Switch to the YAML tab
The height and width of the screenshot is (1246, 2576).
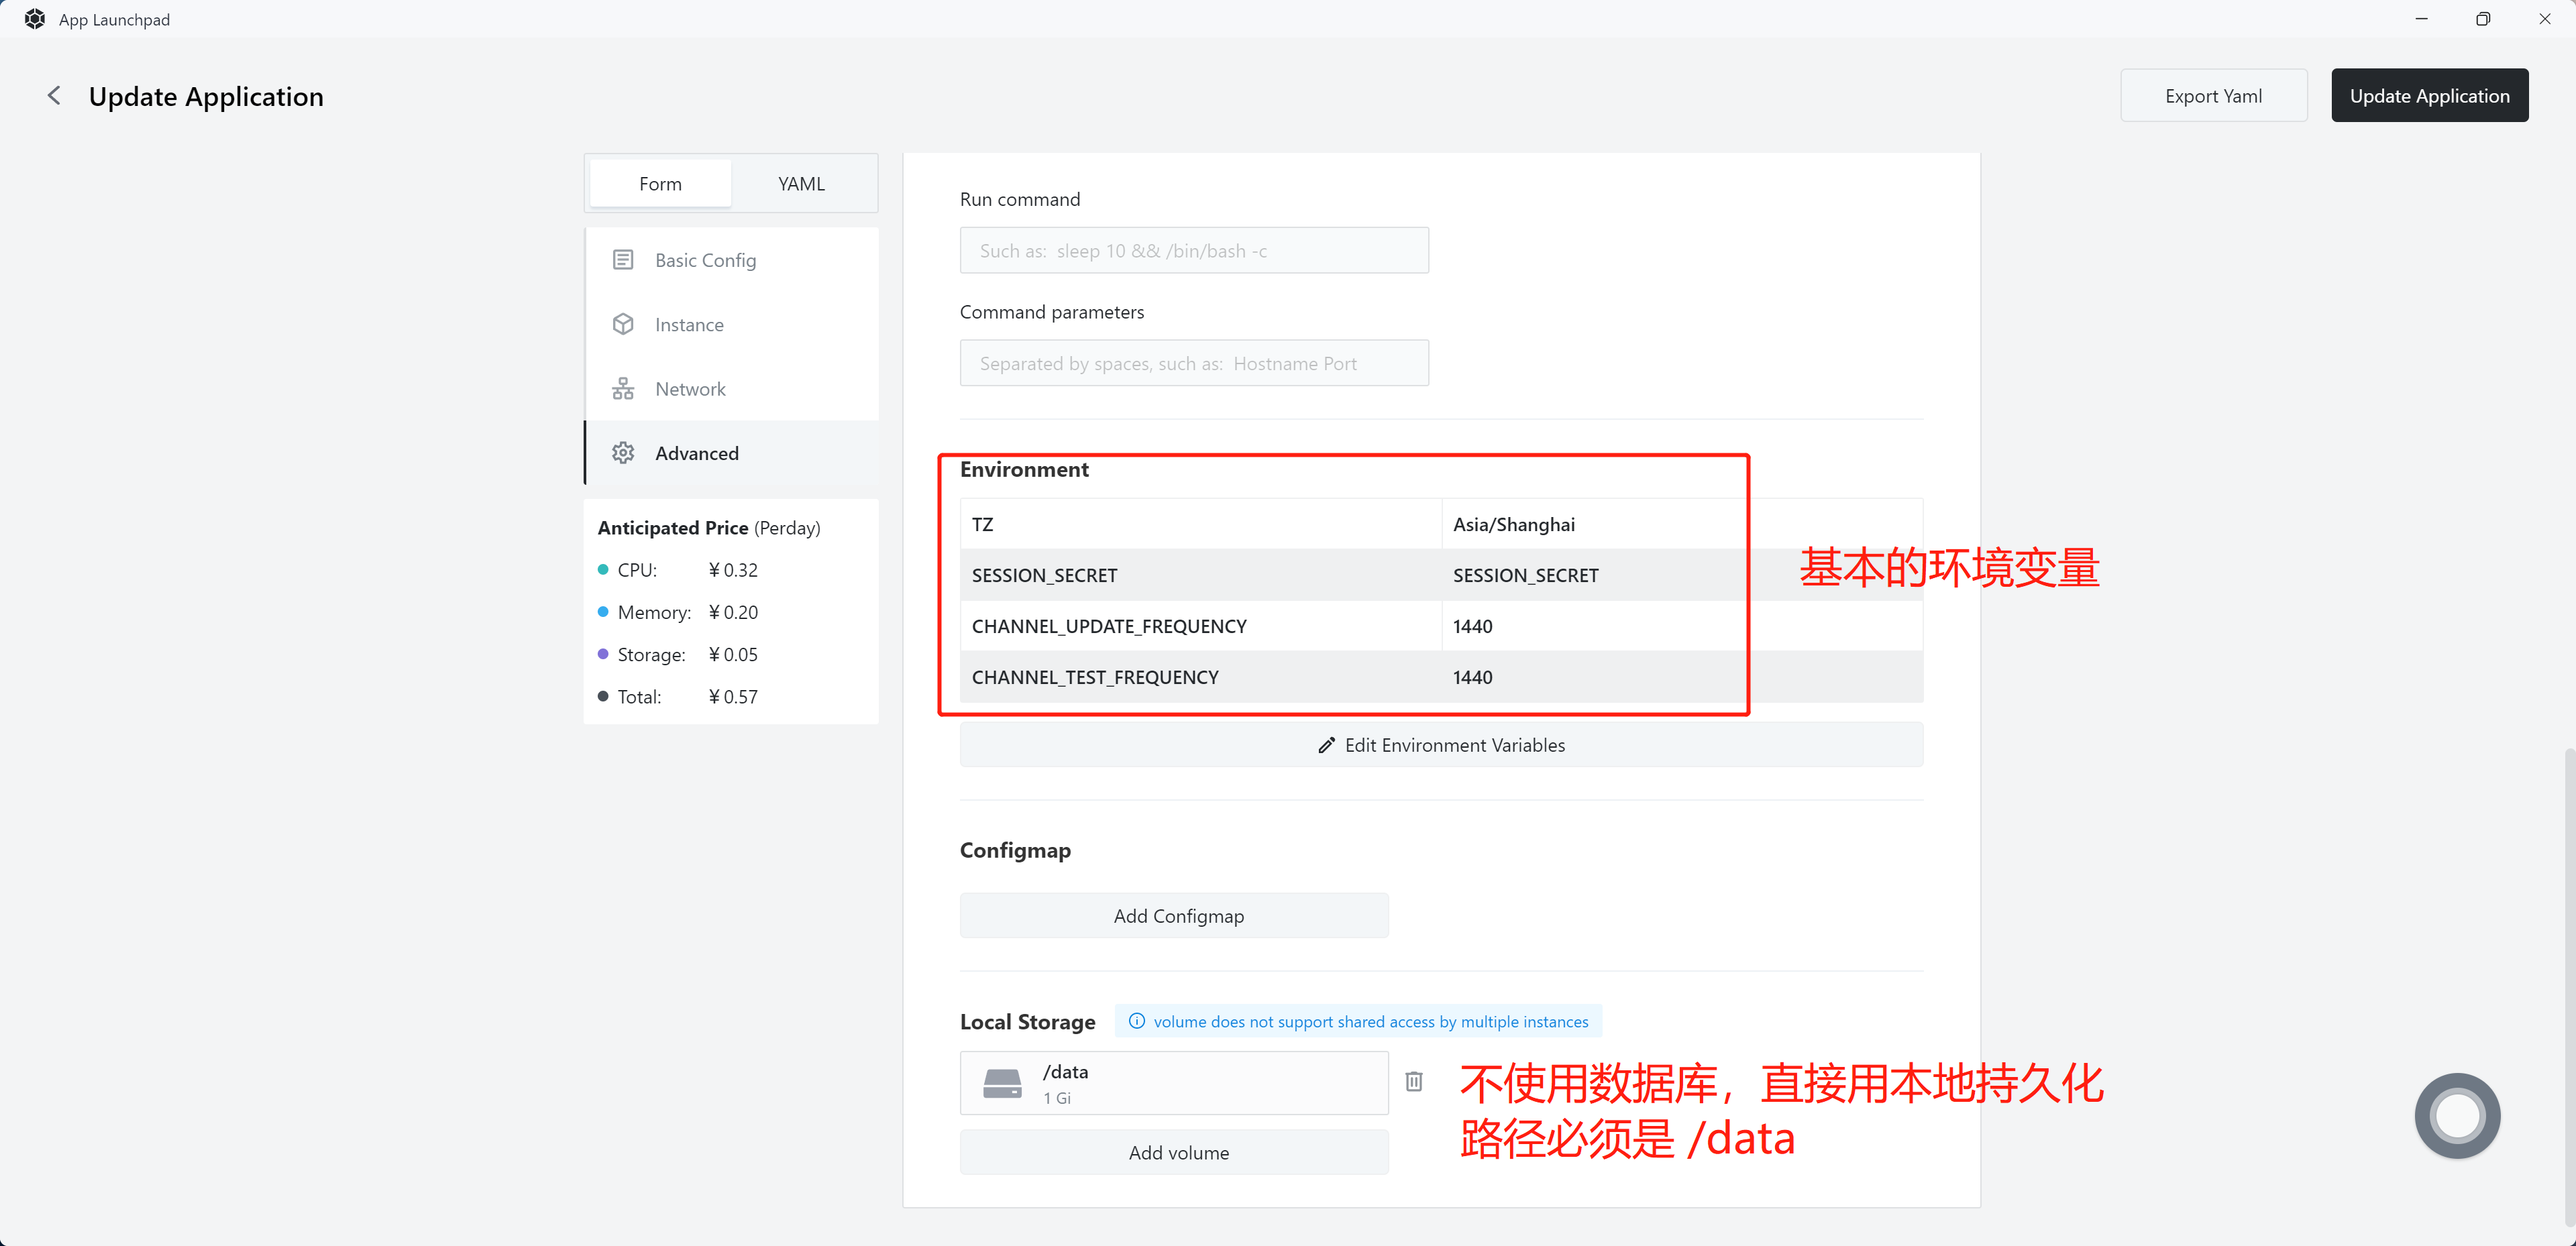tap(801, 184)
